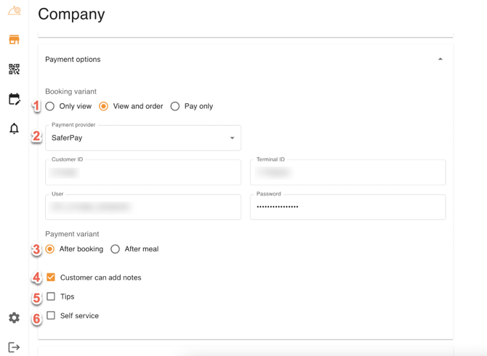Open the QR code section
Viewport: 487px width, 356px height.
pyautogui.click(x=14, y=69)
